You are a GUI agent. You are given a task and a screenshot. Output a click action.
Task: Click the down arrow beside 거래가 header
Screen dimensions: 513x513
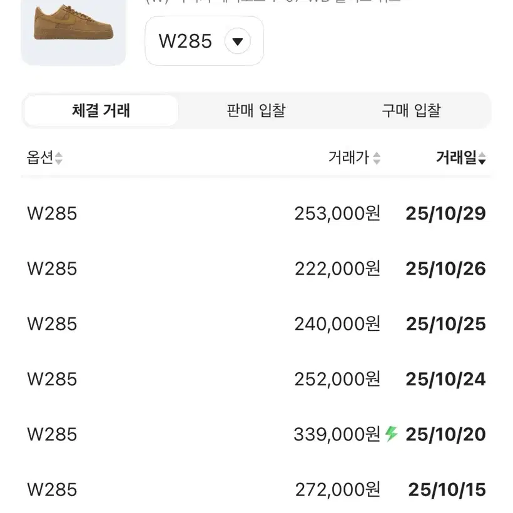tap(376, 161)
